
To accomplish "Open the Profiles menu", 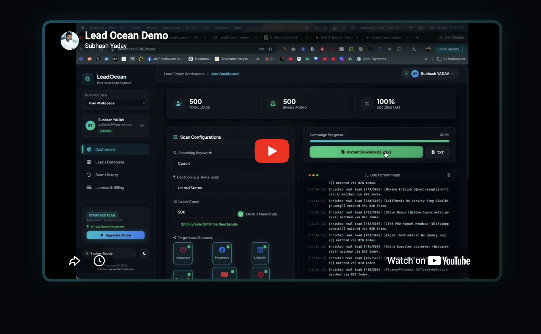I will coord(192,28).
